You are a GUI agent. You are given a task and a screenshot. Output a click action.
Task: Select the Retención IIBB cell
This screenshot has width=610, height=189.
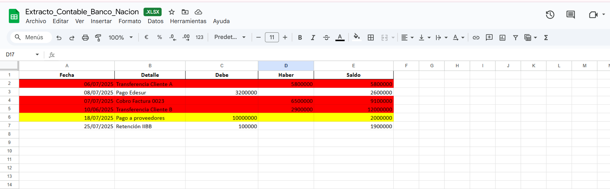[x=150, y=126]
